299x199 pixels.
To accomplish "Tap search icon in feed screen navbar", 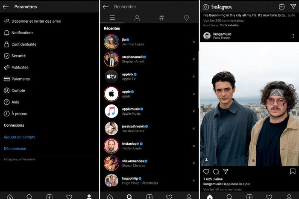I will click(229, 196).
